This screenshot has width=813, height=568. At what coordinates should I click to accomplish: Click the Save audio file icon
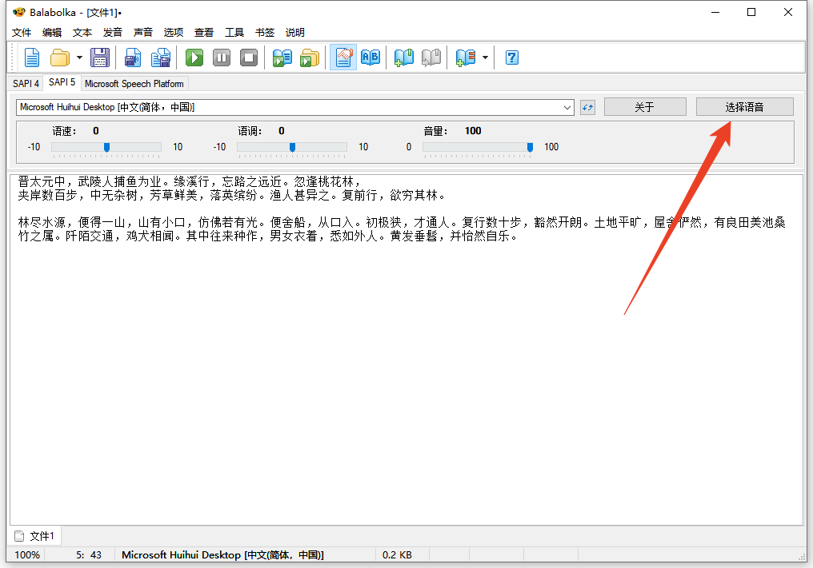pyautogui.click(x=133, y=58)
